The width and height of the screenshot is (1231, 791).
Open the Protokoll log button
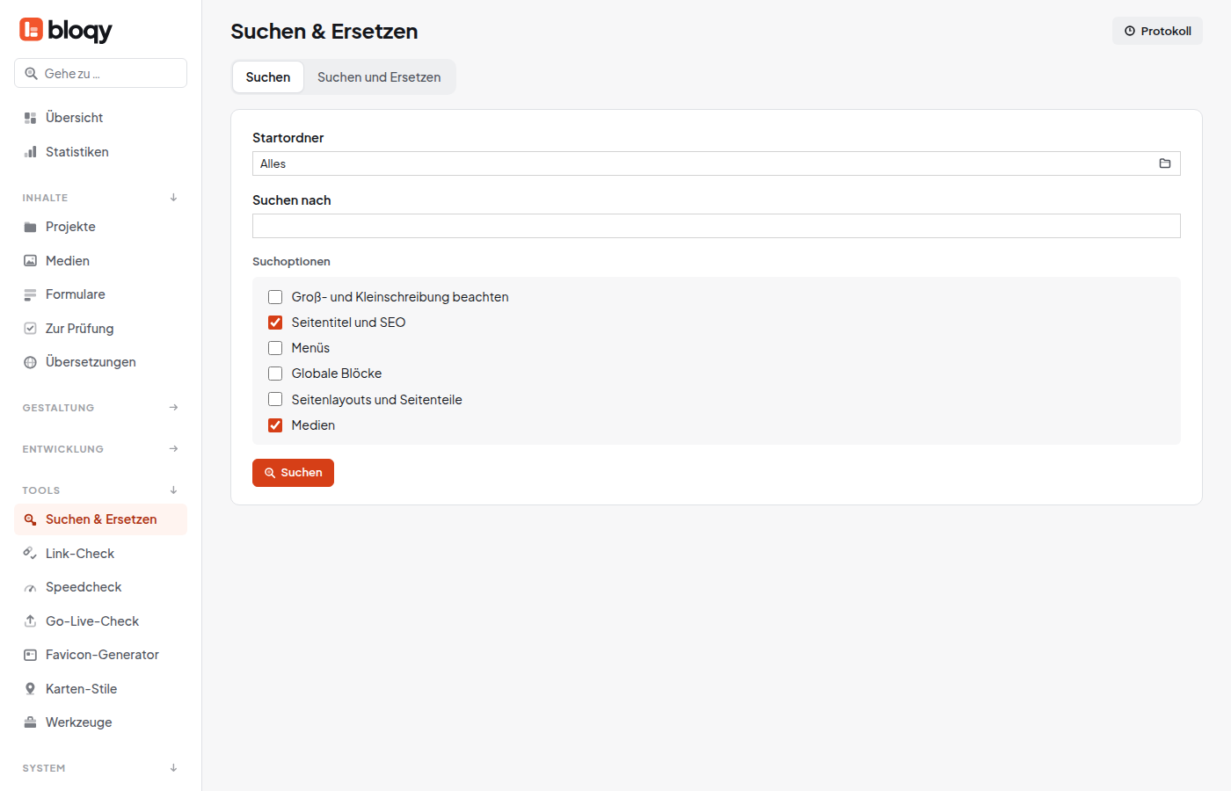click(x=1157, y=31)
